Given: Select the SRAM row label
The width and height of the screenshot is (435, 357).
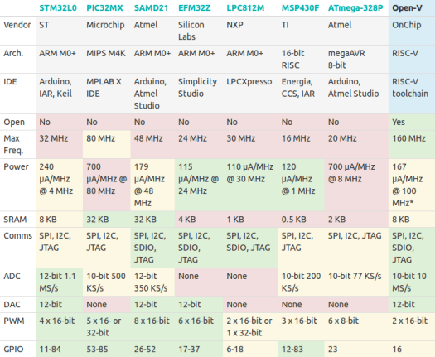Looking at the screenshot, I should [x=15, y=220].
